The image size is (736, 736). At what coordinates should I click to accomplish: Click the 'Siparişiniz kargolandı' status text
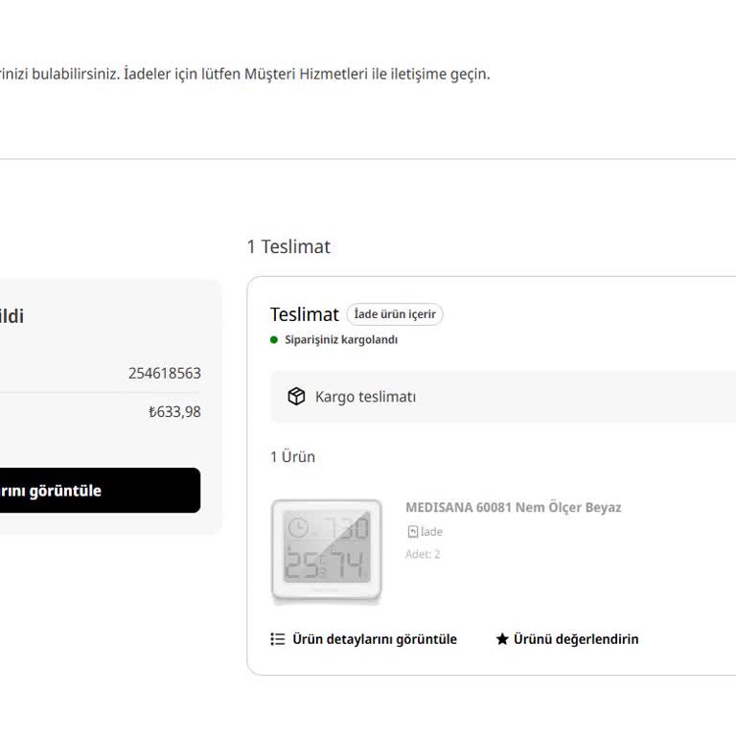(341, 339)
